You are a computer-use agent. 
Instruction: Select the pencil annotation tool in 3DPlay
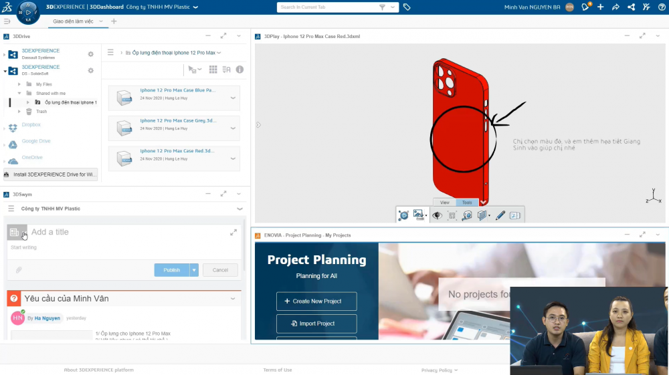pyautogui.click(x=500, y=215)
